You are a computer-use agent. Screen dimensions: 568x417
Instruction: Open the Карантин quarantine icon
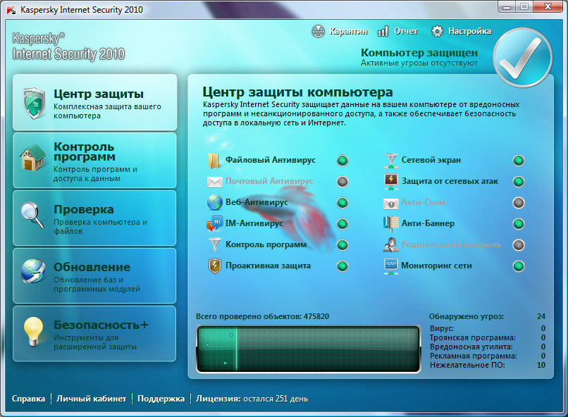coord(318,32)
